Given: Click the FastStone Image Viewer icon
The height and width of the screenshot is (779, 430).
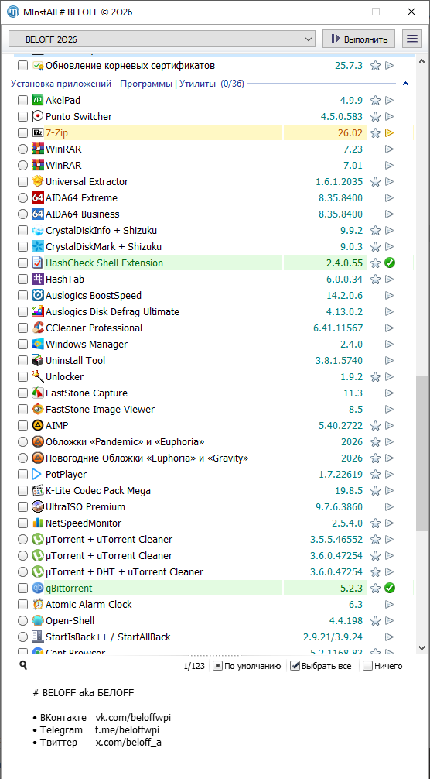Looking at the screenshot, I should [38, 410].
